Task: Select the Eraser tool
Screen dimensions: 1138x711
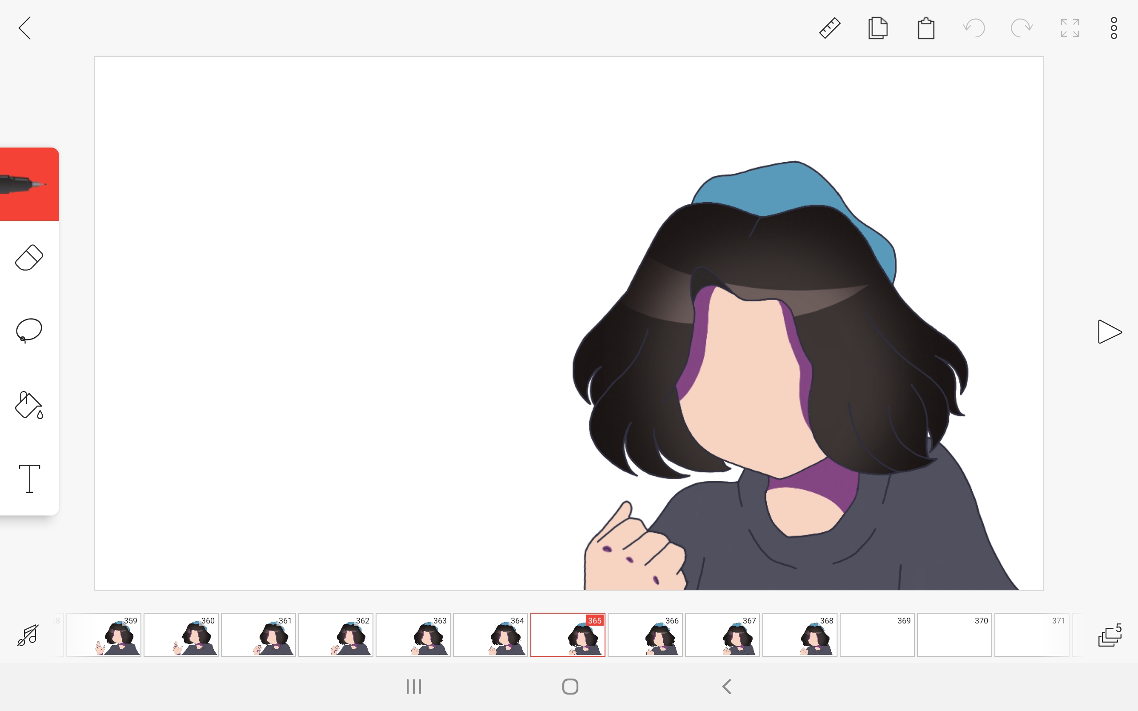Action: 29,257
